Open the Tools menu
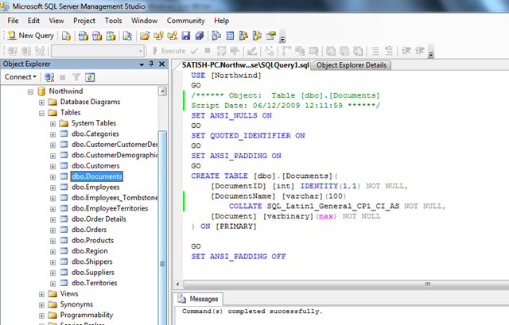Image resolution: width=509 pixels, height=325 pixels. pyautogui.click(x=113, y=21)
